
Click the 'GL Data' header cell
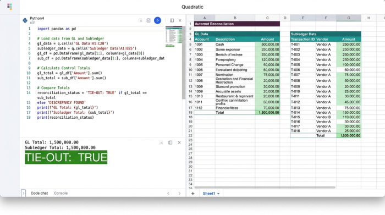[237, 34]
